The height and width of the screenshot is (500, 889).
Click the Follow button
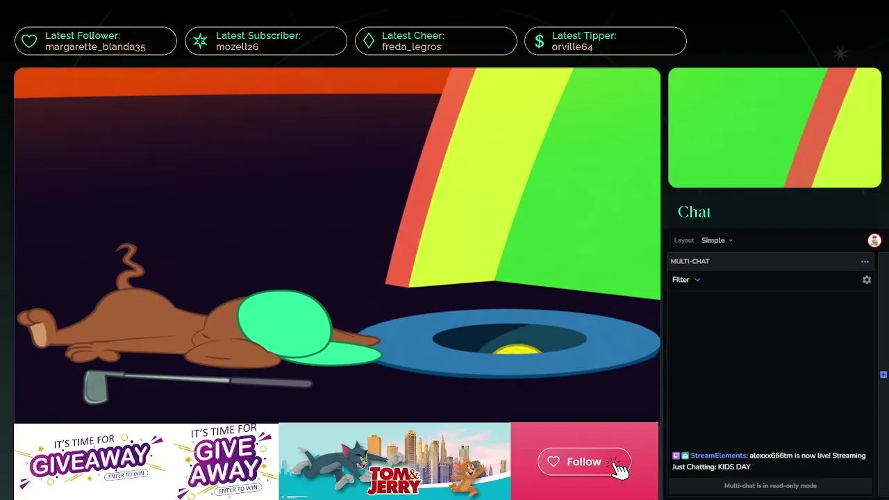coord(584,462)
